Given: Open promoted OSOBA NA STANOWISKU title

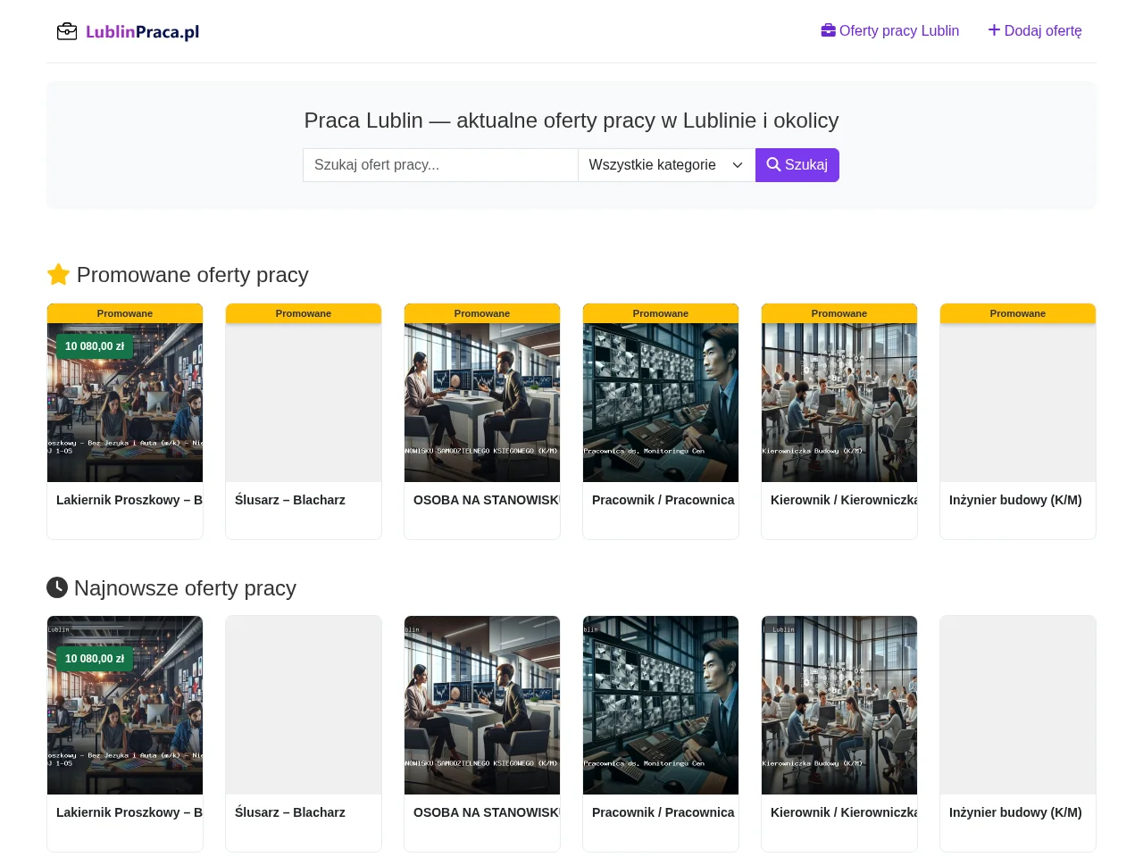Looking at the screenshot, I should point(487,500).
